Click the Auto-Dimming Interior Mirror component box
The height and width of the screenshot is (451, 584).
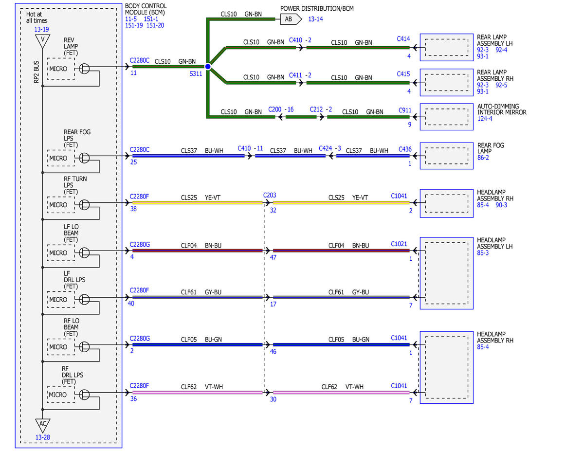(x=447, y=117)
